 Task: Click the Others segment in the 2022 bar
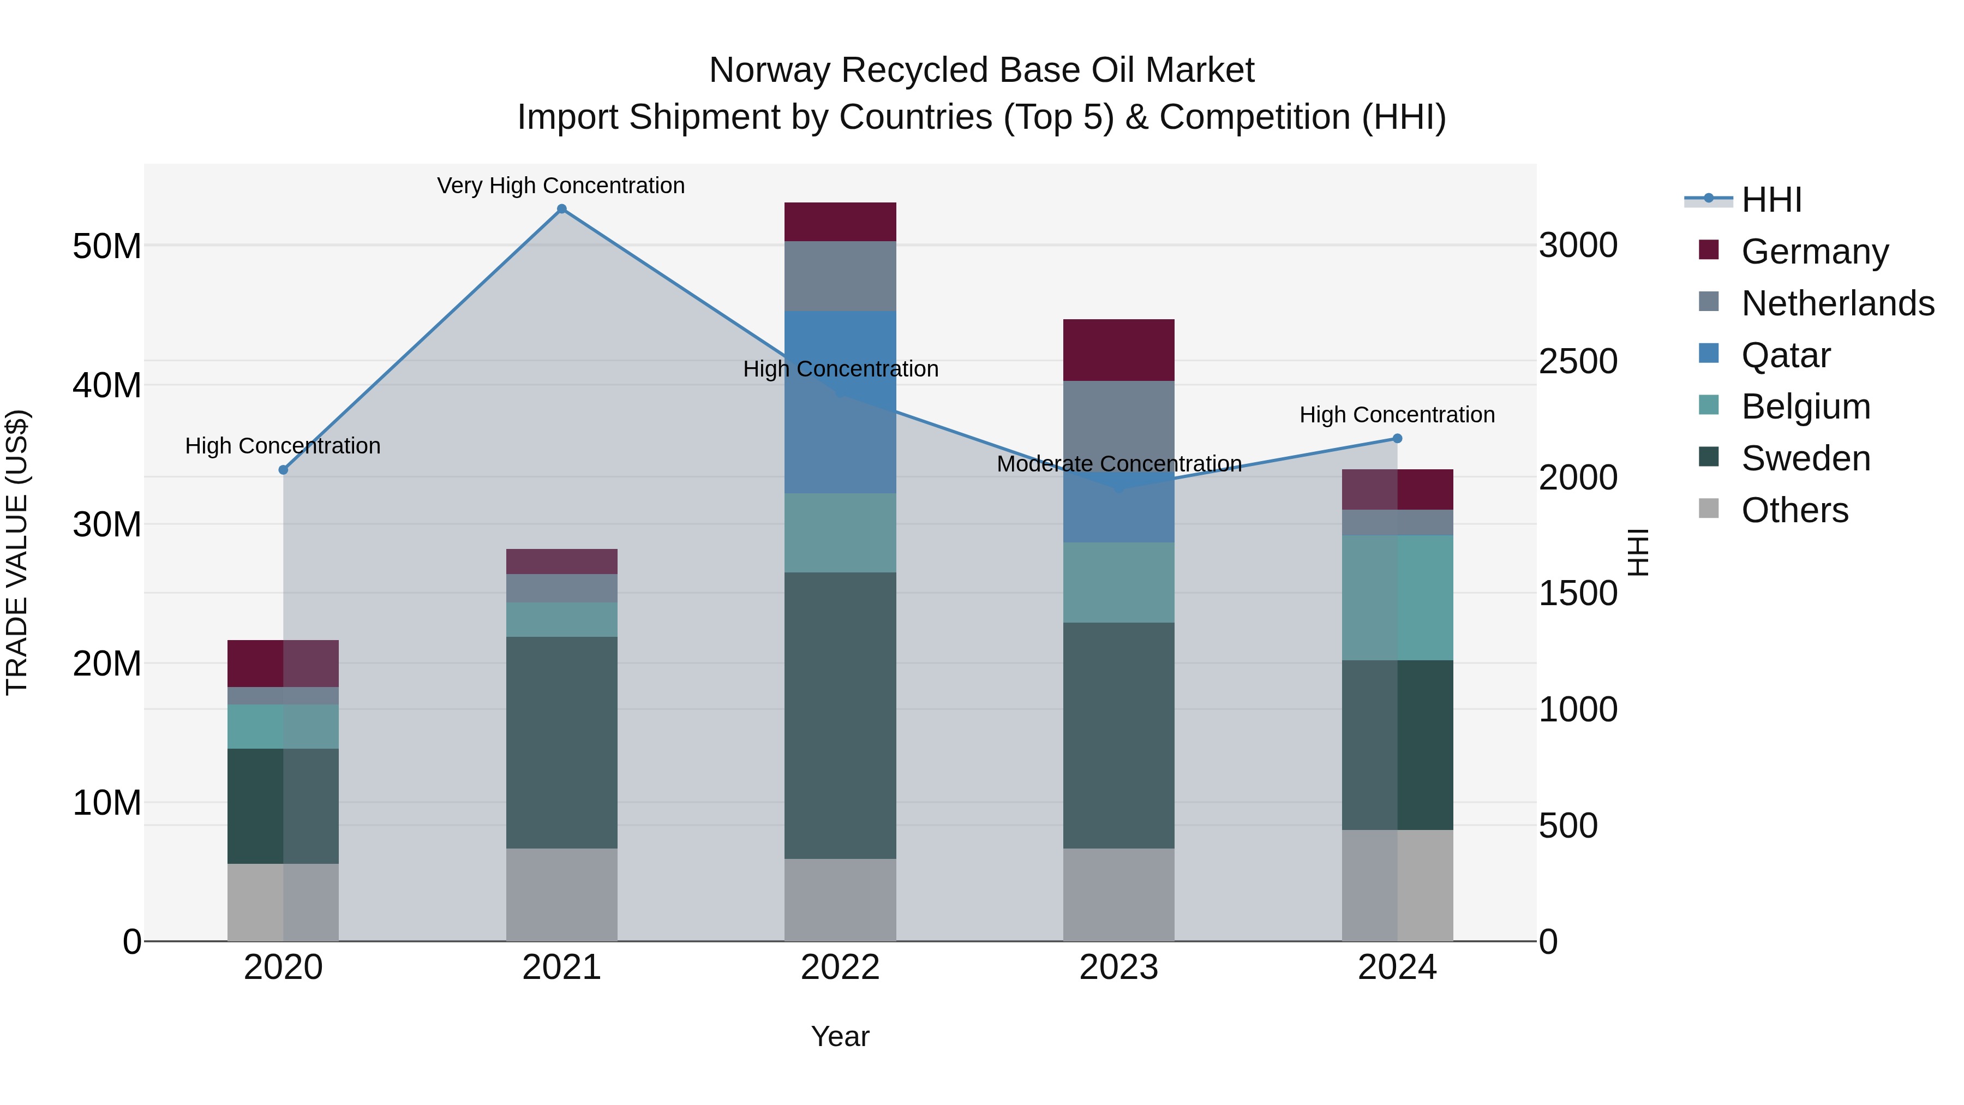pyautogui.click(x=840, y=900)
